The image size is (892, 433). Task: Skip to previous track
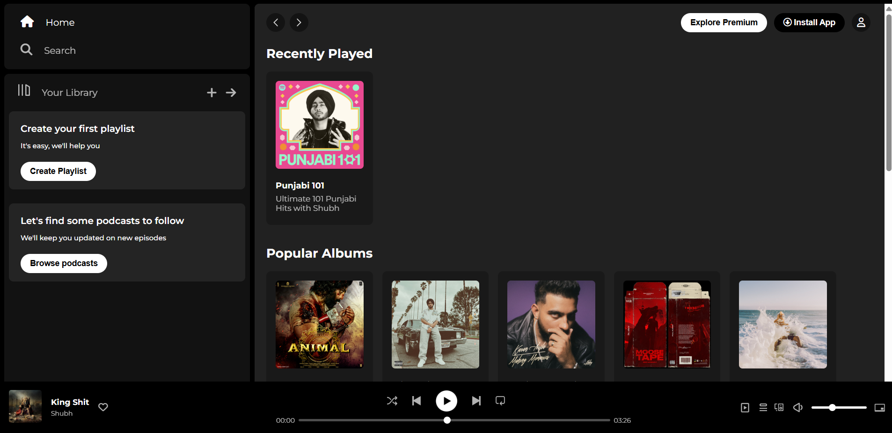pos(417,401)
